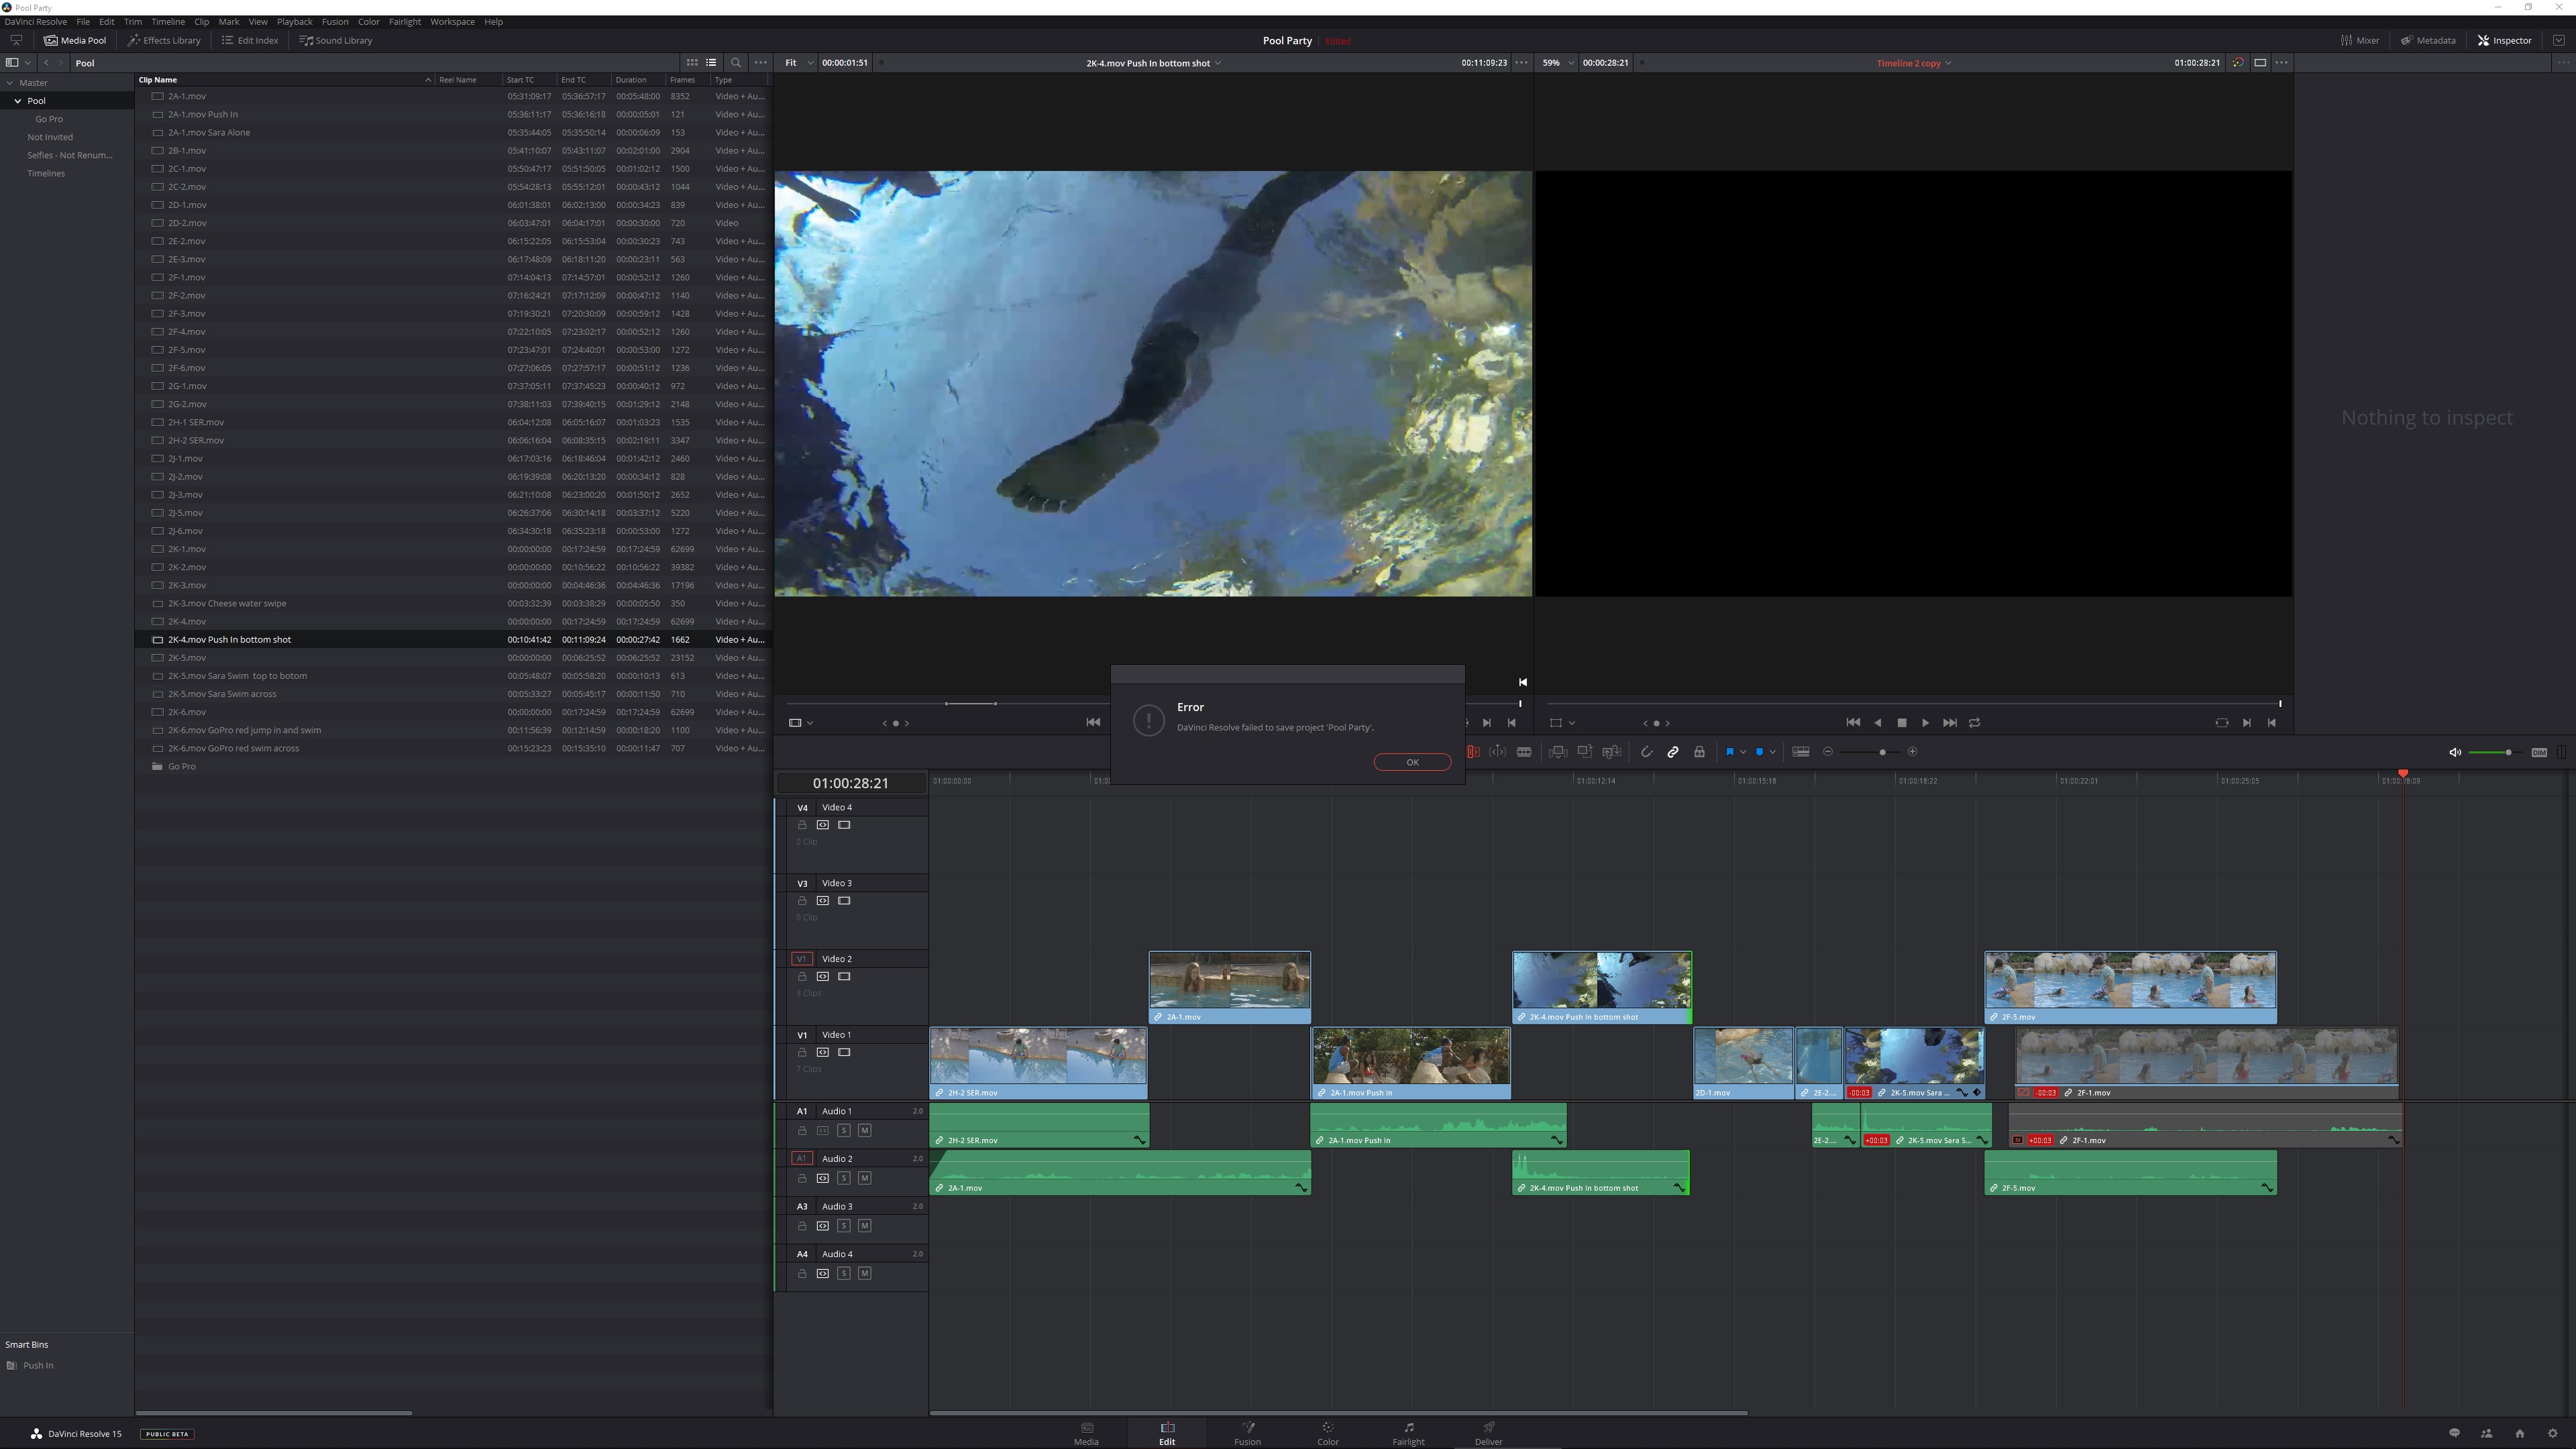The image size is (2576, 1449).
Task: Open bin list layout dropdown arrow
Action: pos(28,63)
